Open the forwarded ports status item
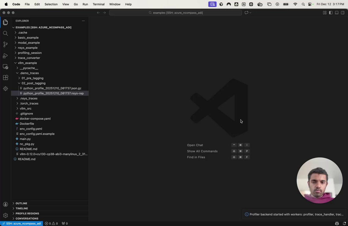Viewport: 348px width, 226px height. pyautogui.click(x=65, y=224)
